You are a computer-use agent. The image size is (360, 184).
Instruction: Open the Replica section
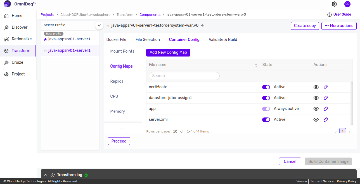coord(117,81)
